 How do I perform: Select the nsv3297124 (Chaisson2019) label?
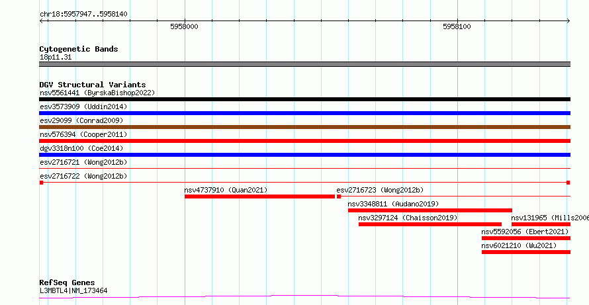coord(408,218)
